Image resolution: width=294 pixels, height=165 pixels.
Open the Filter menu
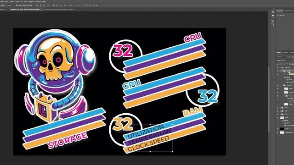pyautogui.click(x=17, y=1)
